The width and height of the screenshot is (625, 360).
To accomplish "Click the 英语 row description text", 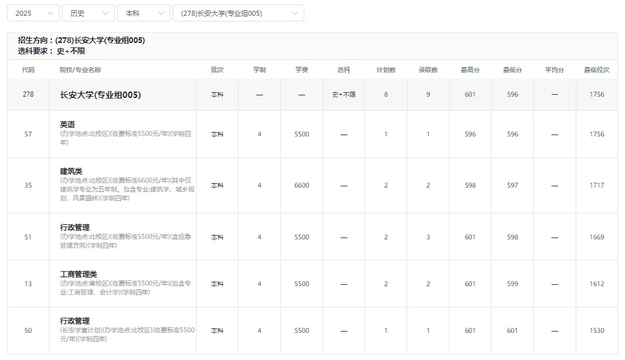I will 125,138.
